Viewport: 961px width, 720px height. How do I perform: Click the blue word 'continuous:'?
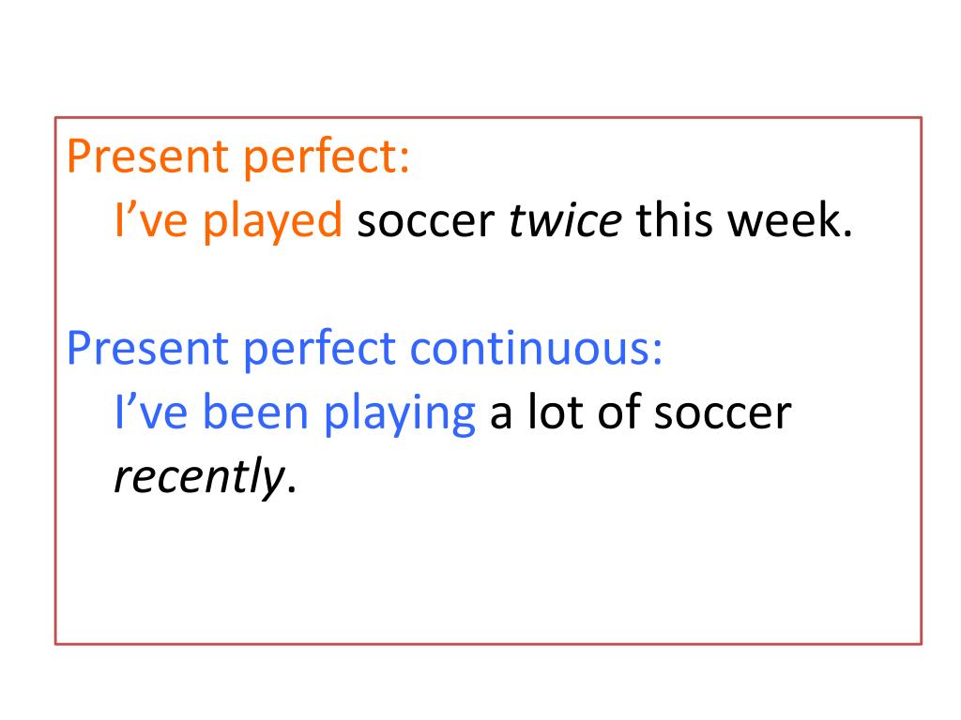[536, 348]
